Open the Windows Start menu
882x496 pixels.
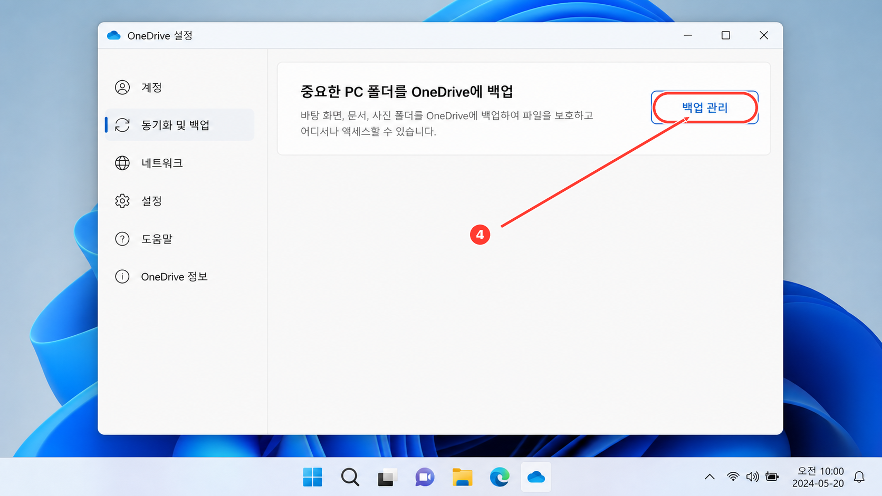click(313, 478)
